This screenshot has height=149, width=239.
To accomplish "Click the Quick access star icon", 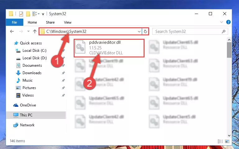I will click(16, 43).
